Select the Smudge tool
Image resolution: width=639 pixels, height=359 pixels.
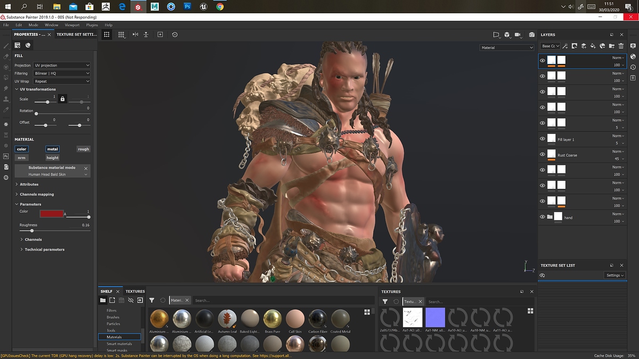6,89
